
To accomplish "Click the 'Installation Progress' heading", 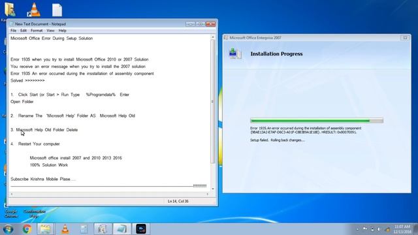I will [x=276, y=54].
